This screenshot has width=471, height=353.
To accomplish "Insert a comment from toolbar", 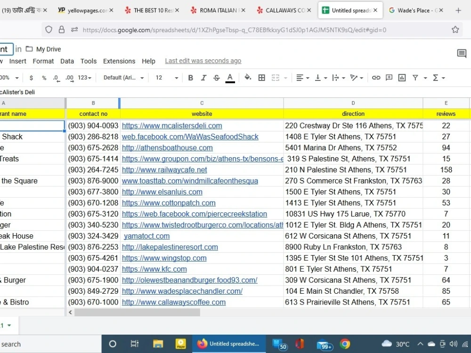I will [389, 78].
